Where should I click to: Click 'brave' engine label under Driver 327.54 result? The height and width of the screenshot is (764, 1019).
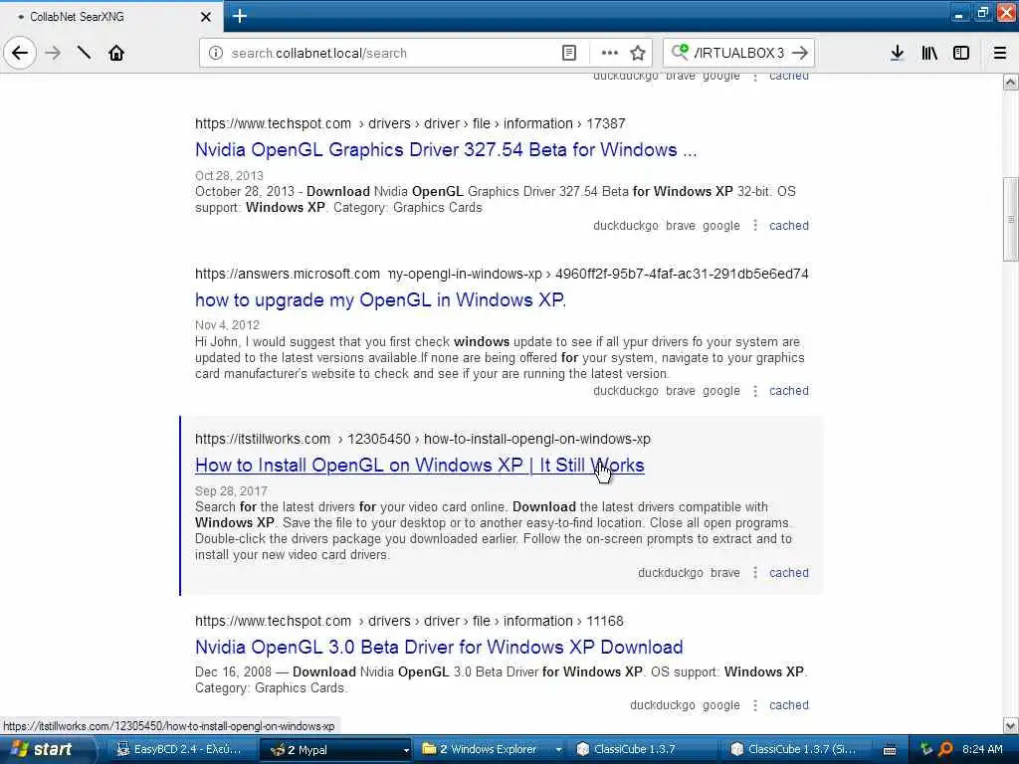[681, 226]
